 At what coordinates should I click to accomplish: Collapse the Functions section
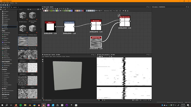coord(1,69)
